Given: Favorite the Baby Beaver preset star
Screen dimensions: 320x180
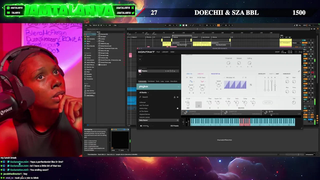Looking at the screenshot, I should [x=177, y=120].
